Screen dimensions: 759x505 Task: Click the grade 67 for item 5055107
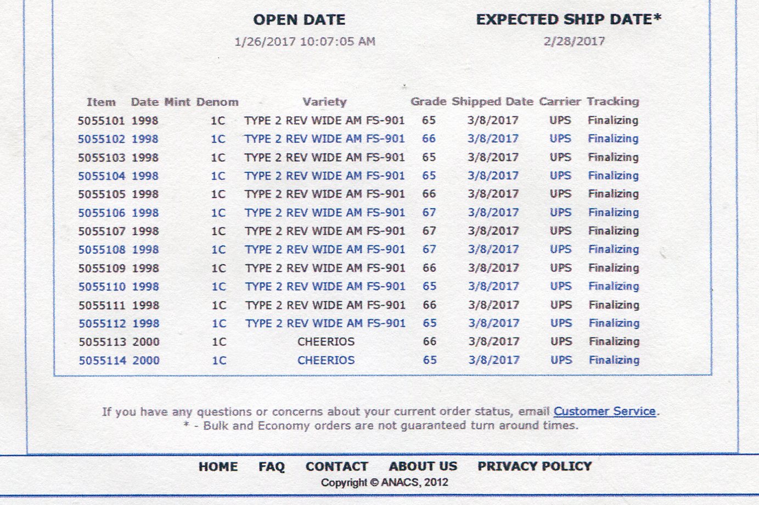tap(429, 231)
